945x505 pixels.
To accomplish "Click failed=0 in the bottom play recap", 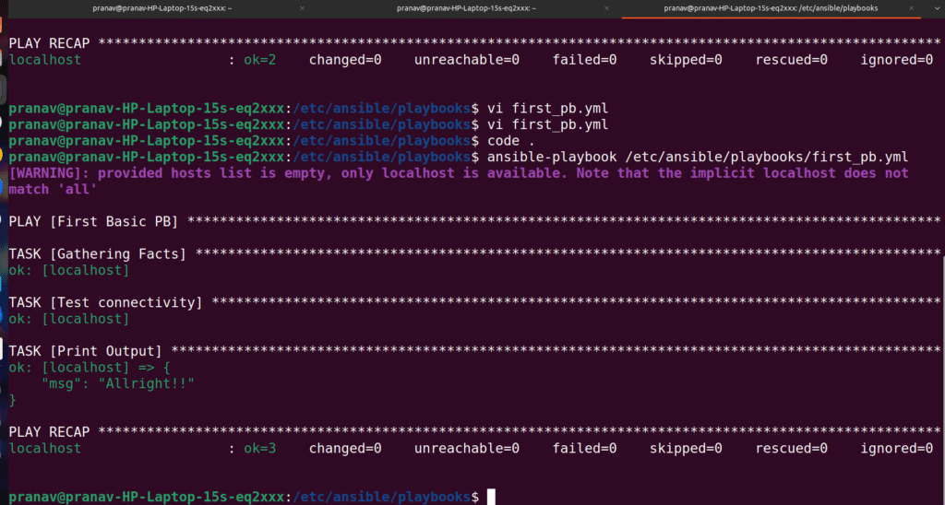I will (584, 448).
